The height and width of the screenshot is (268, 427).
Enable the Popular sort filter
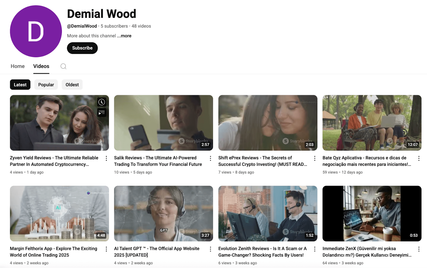coord(46,84)
